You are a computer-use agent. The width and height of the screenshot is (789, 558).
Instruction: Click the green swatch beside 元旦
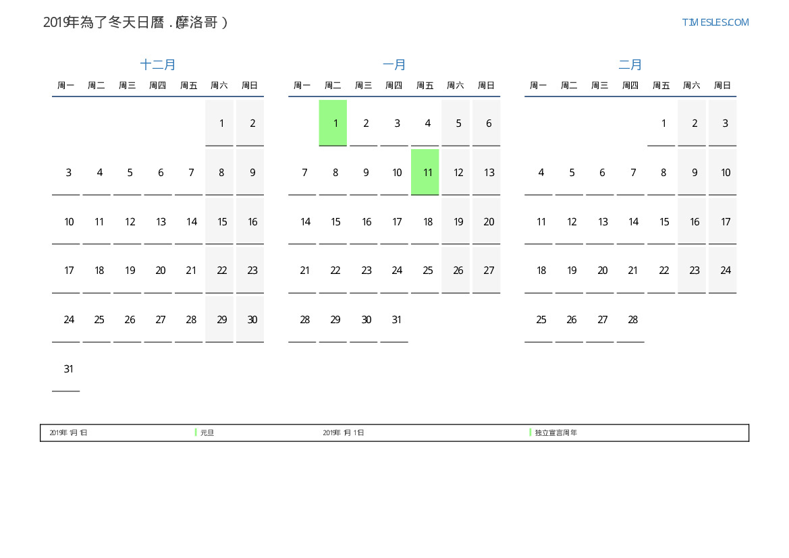196,433
